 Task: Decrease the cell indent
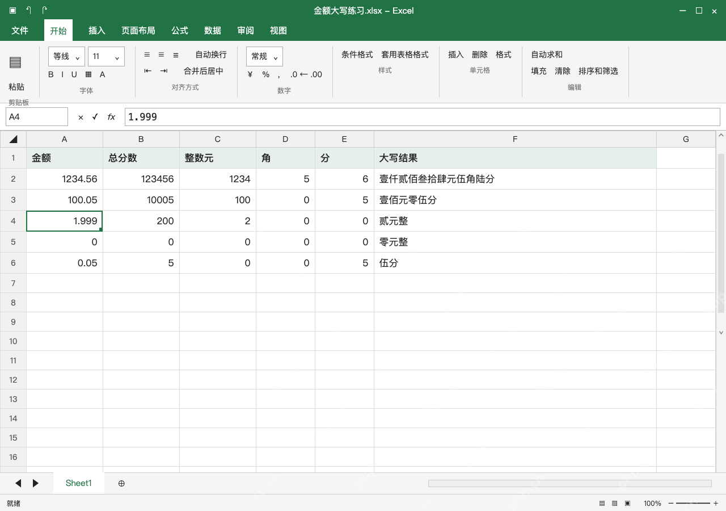click(x=147, y=71)
